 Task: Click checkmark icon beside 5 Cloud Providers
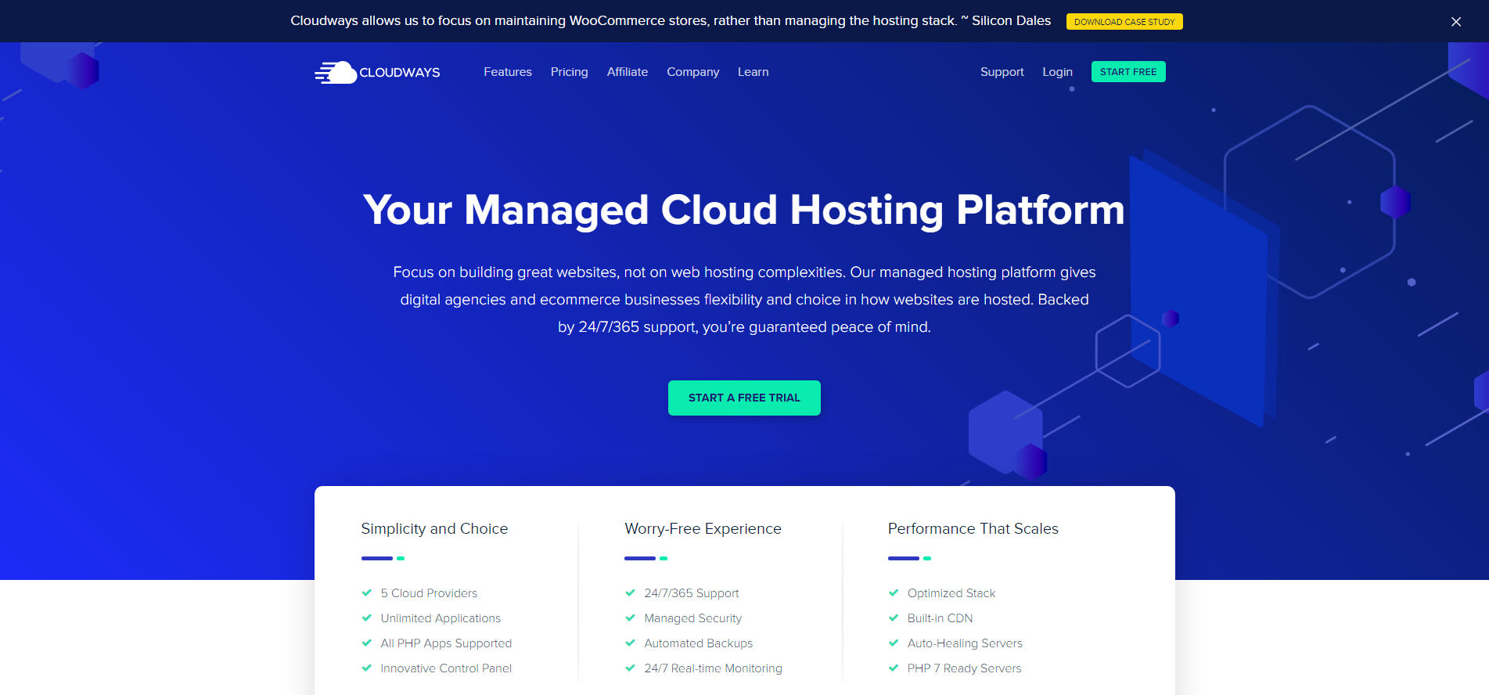click(366, 593)
